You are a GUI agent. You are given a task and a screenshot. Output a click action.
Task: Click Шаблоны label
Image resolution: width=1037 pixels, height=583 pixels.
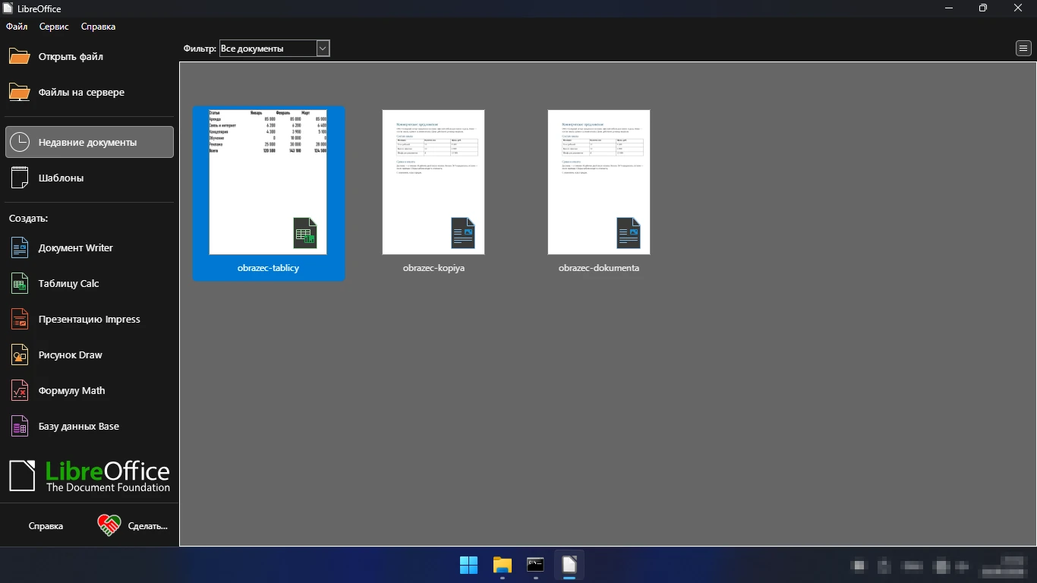point(61,178)
